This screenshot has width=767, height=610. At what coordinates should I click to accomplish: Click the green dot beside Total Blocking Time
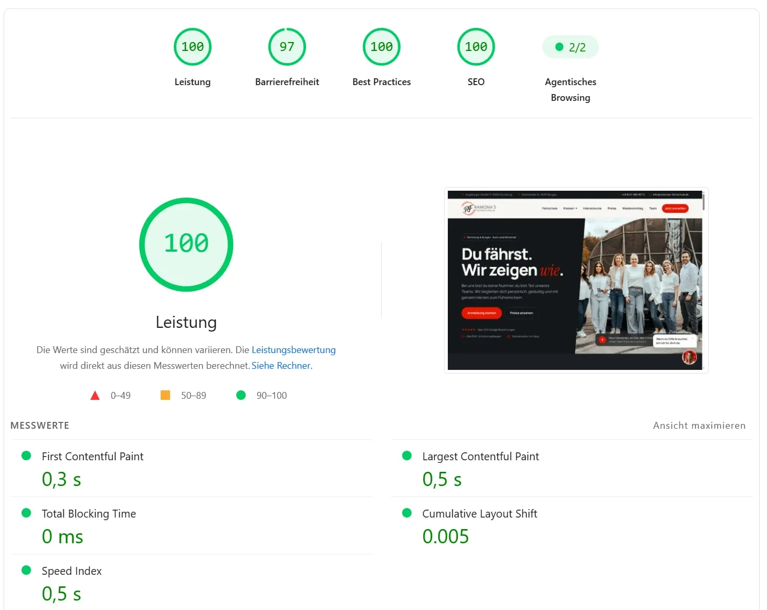[26, 513]
